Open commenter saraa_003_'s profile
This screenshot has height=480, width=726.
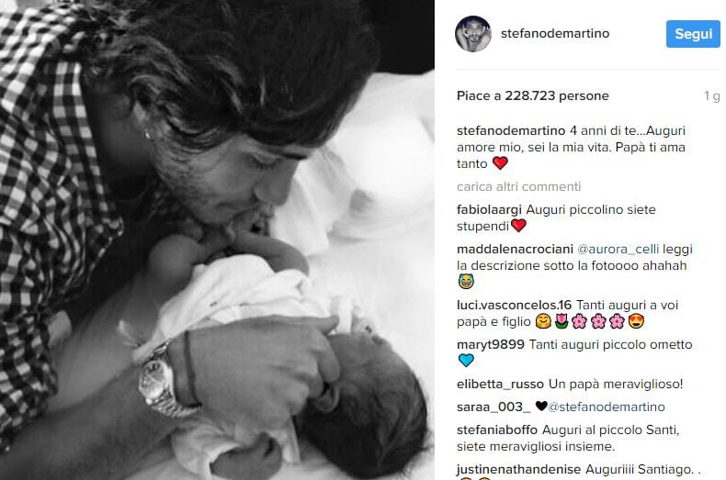493,407
